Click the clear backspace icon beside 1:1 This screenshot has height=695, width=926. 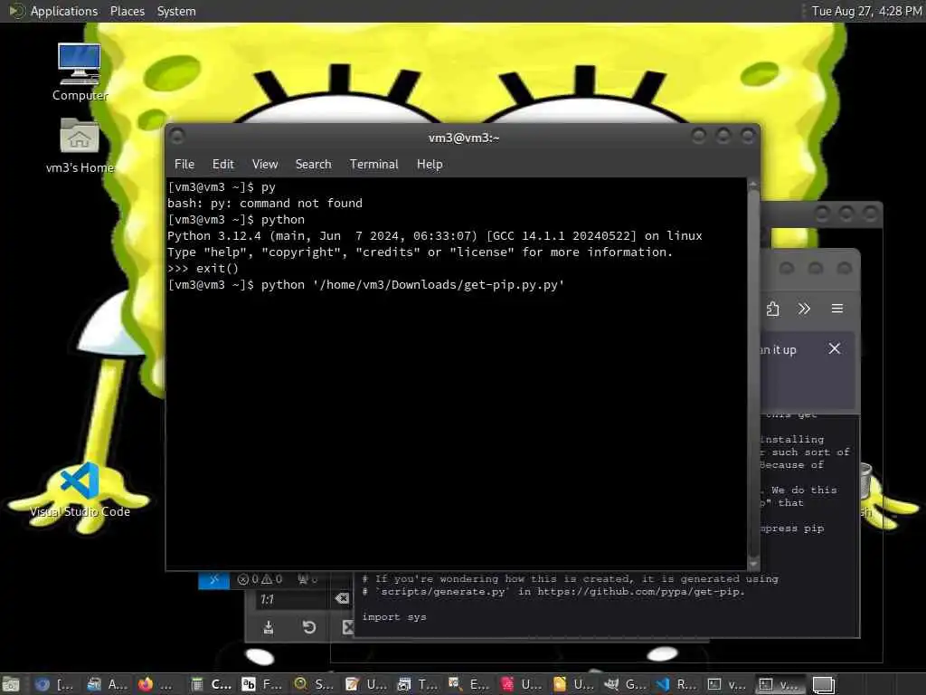coord(342,599)
